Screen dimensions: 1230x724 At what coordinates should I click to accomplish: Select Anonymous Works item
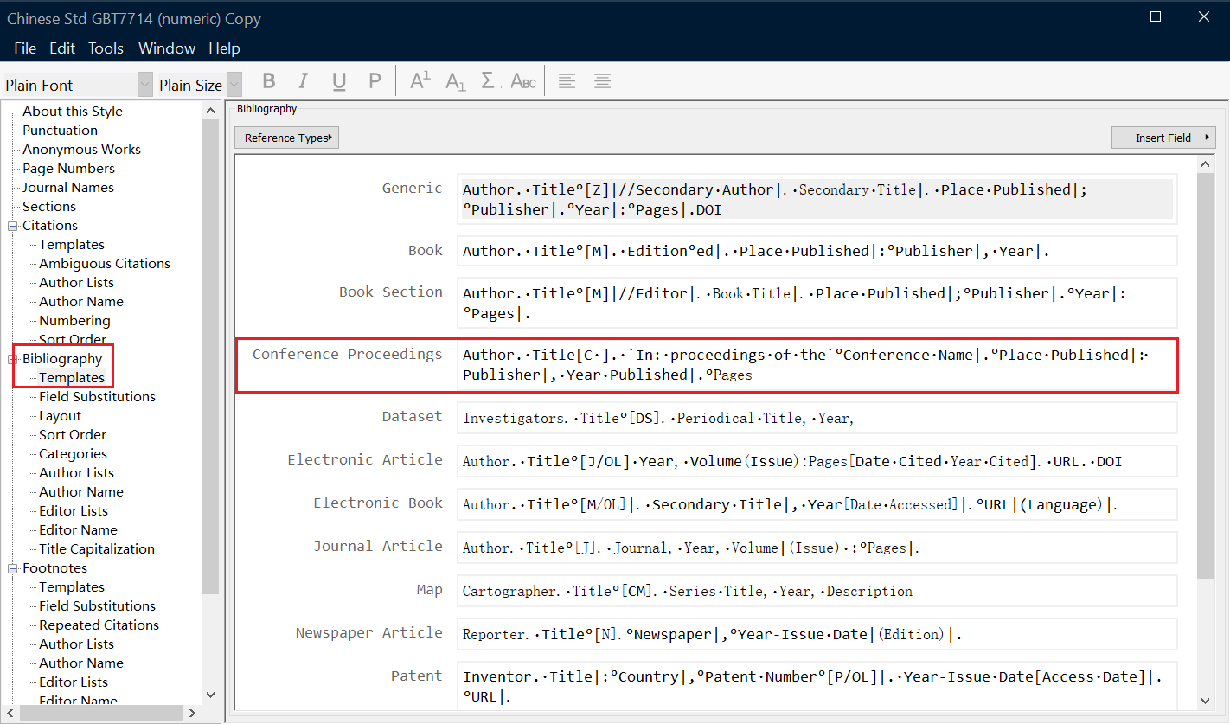pos(81,150)
